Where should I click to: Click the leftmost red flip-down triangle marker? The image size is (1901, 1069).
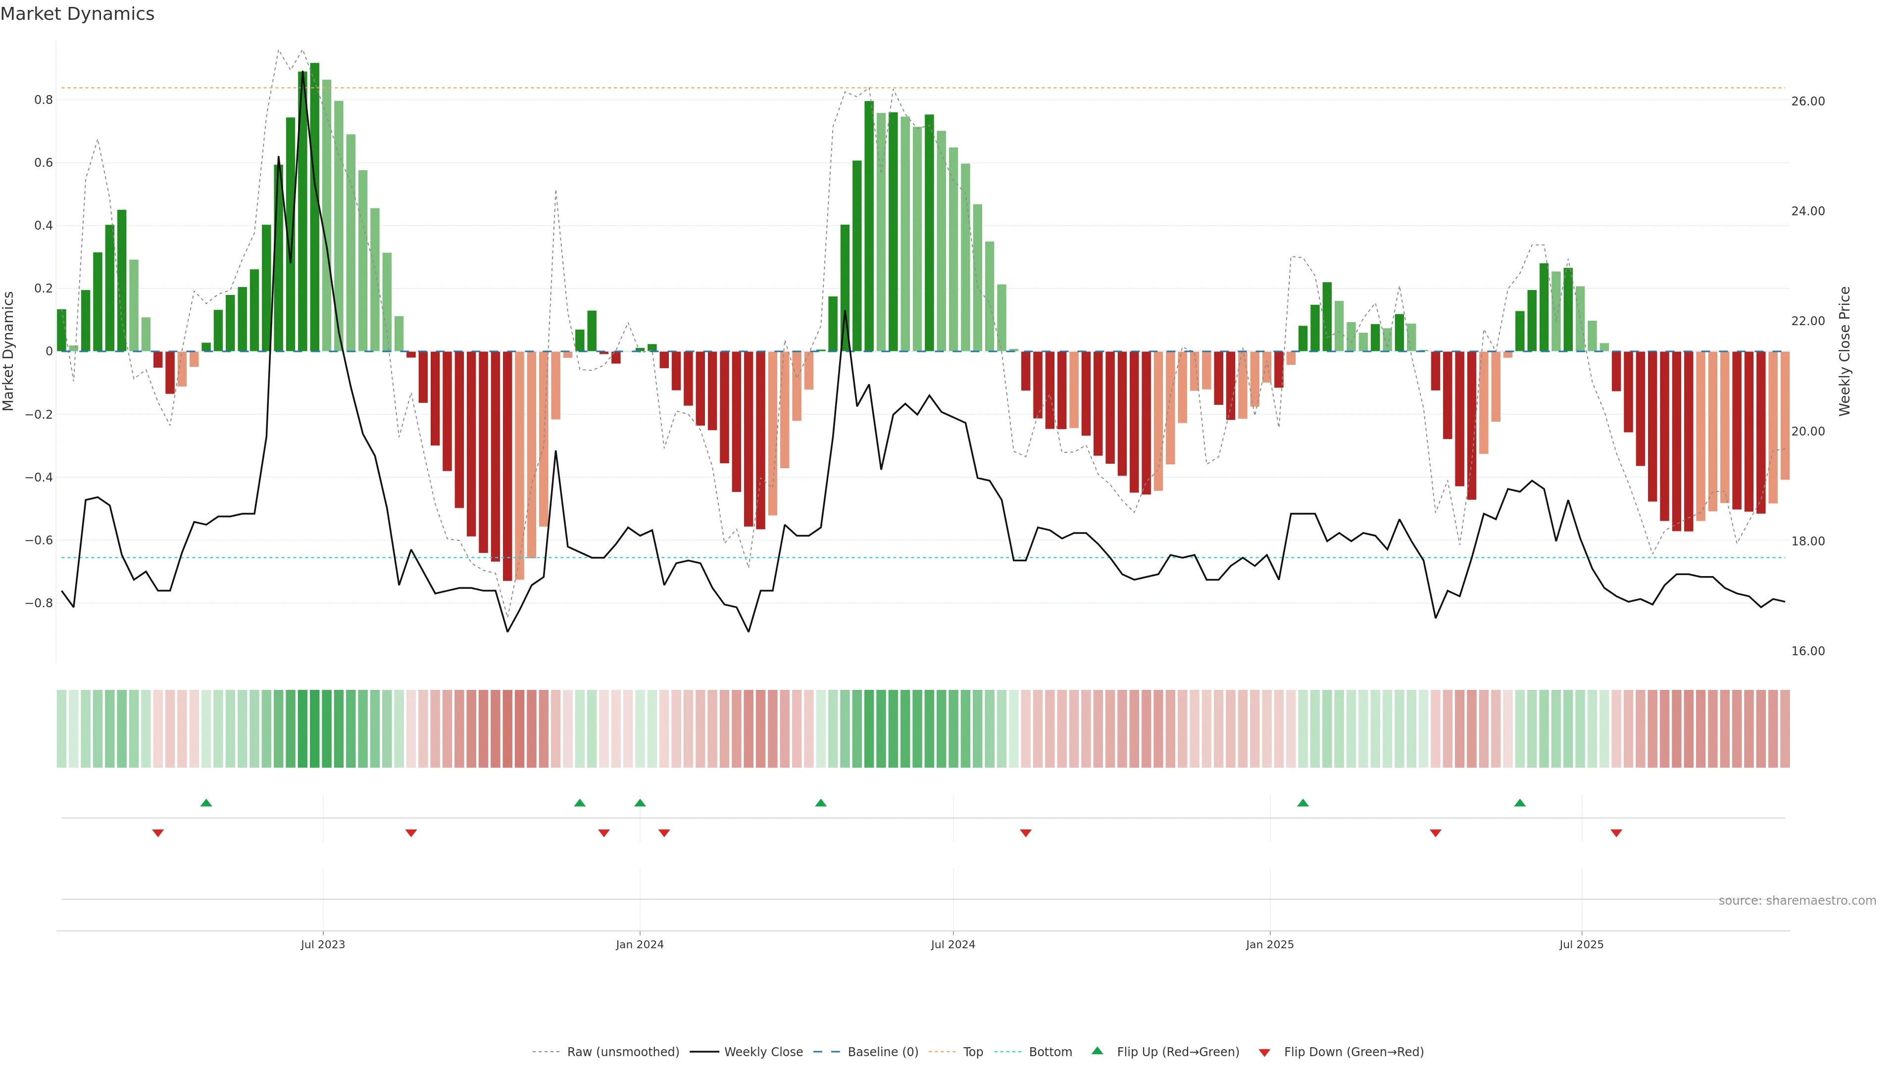[158, 833]
